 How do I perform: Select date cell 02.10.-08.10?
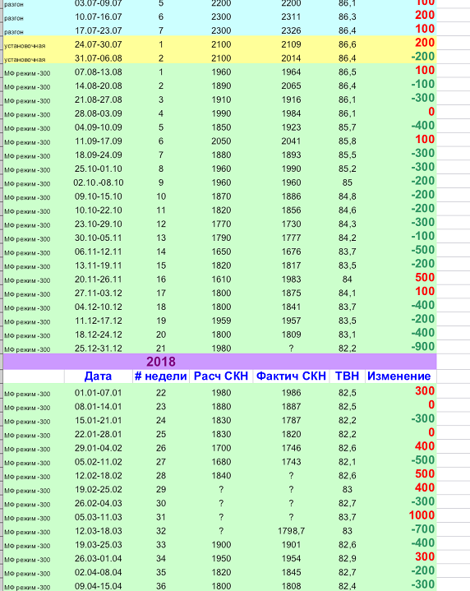click(x=98, y=182)
